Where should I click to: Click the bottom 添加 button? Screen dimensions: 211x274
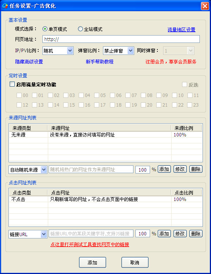click(93, 262)
